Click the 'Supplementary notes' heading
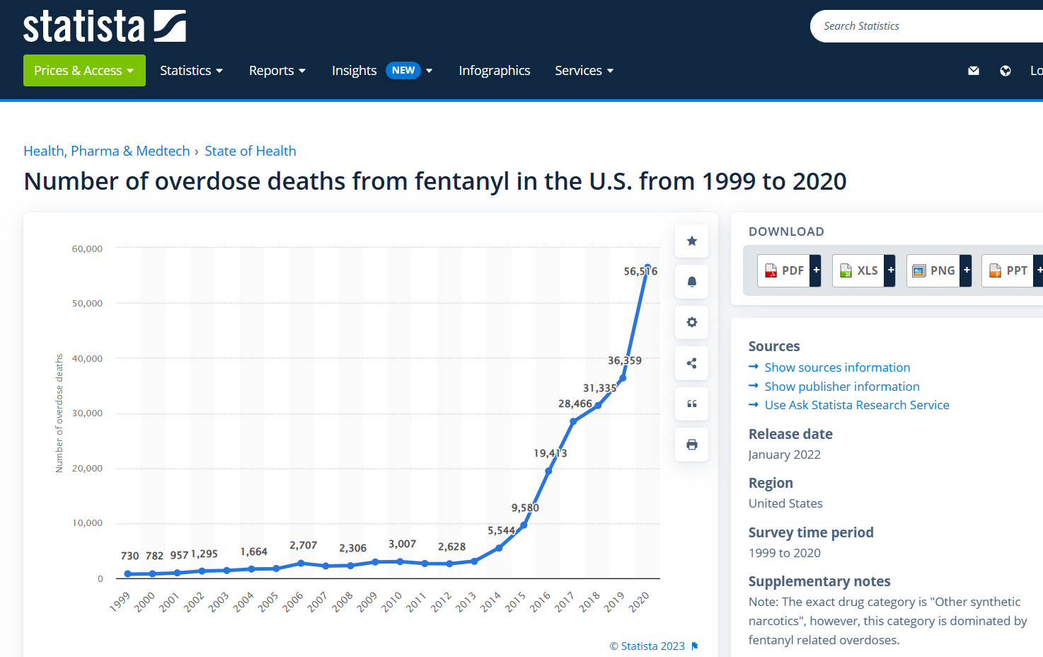 point(819,581)
